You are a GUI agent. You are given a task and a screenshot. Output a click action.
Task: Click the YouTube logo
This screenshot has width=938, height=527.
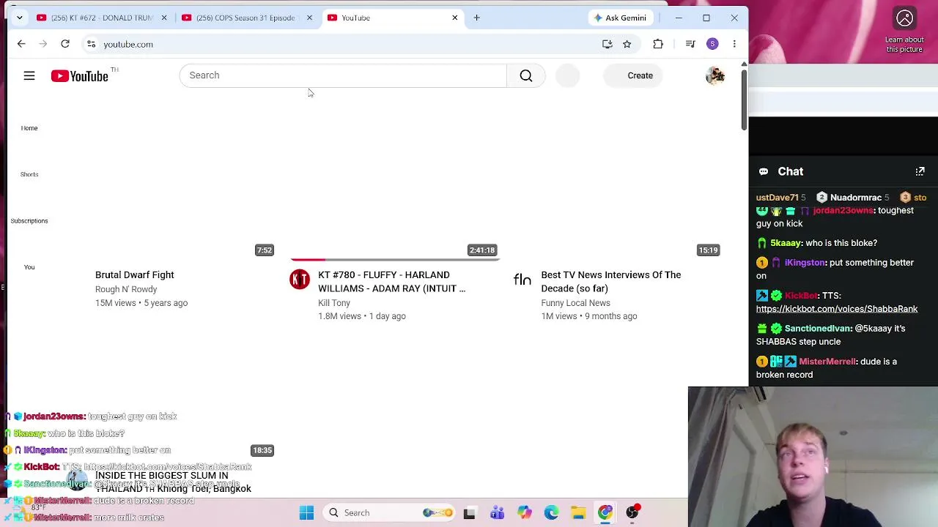(x=79, y=75)
